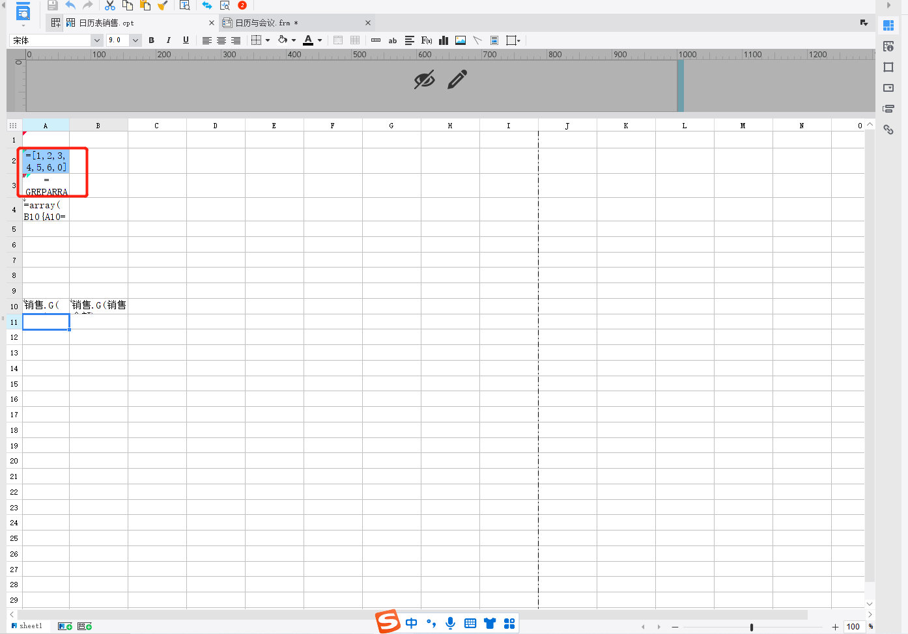Select cell A4 with array formula
Image resolution: width=908 pixels, height=634 pixels.
click(x=46, y=210)
